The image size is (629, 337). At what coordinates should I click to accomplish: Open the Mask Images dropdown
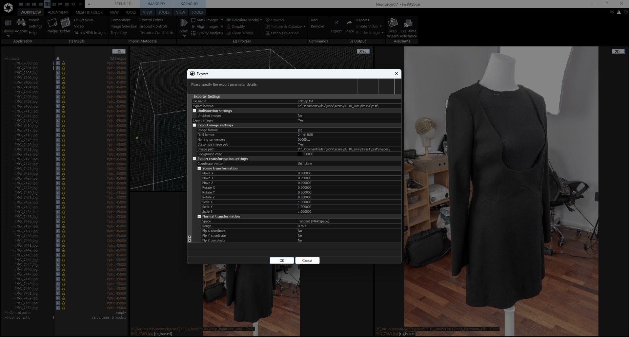(x=222, y=20)
